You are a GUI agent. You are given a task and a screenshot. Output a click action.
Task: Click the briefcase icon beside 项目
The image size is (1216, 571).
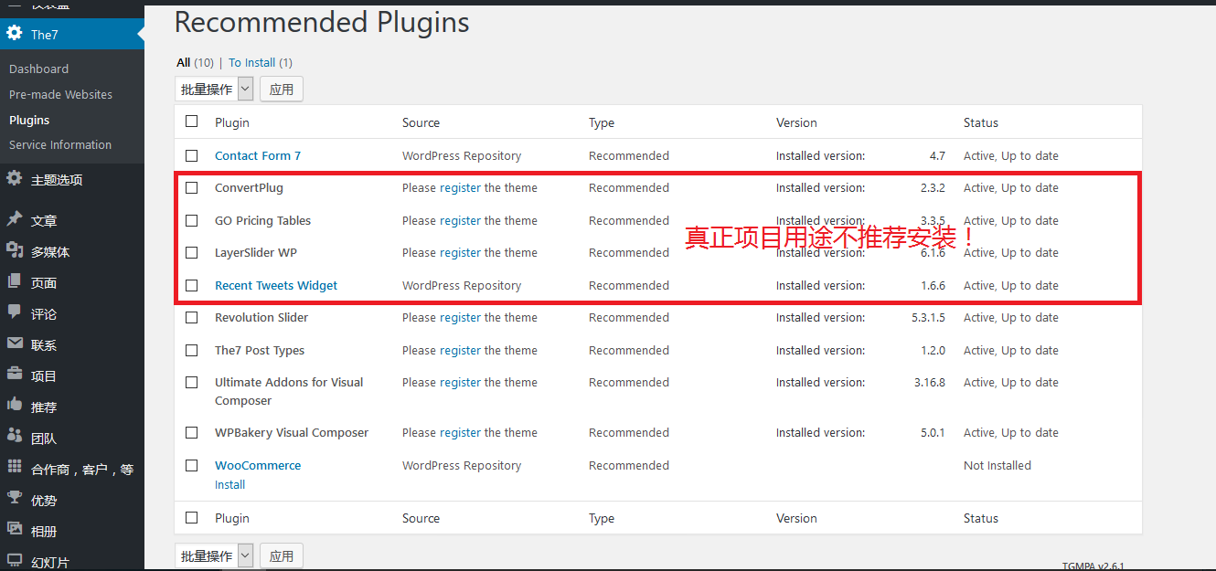pyautogui.click(x=15, y=375)
